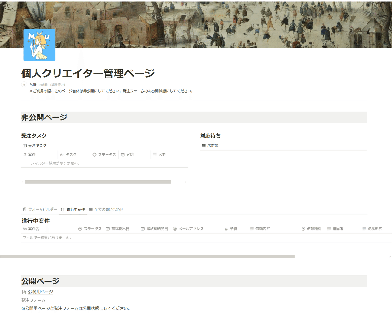Click the bold 受注タスク database heading
Viewport: 392px width, 313px height.
click(34, 136)
